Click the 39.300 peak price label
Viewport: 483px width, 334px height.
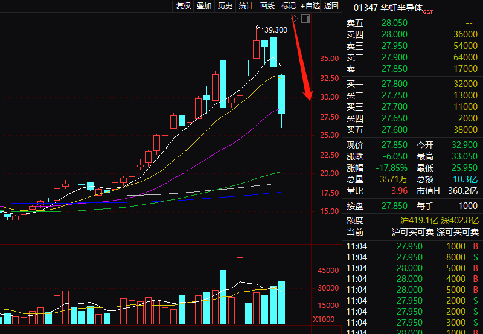(x=276, y=30)
